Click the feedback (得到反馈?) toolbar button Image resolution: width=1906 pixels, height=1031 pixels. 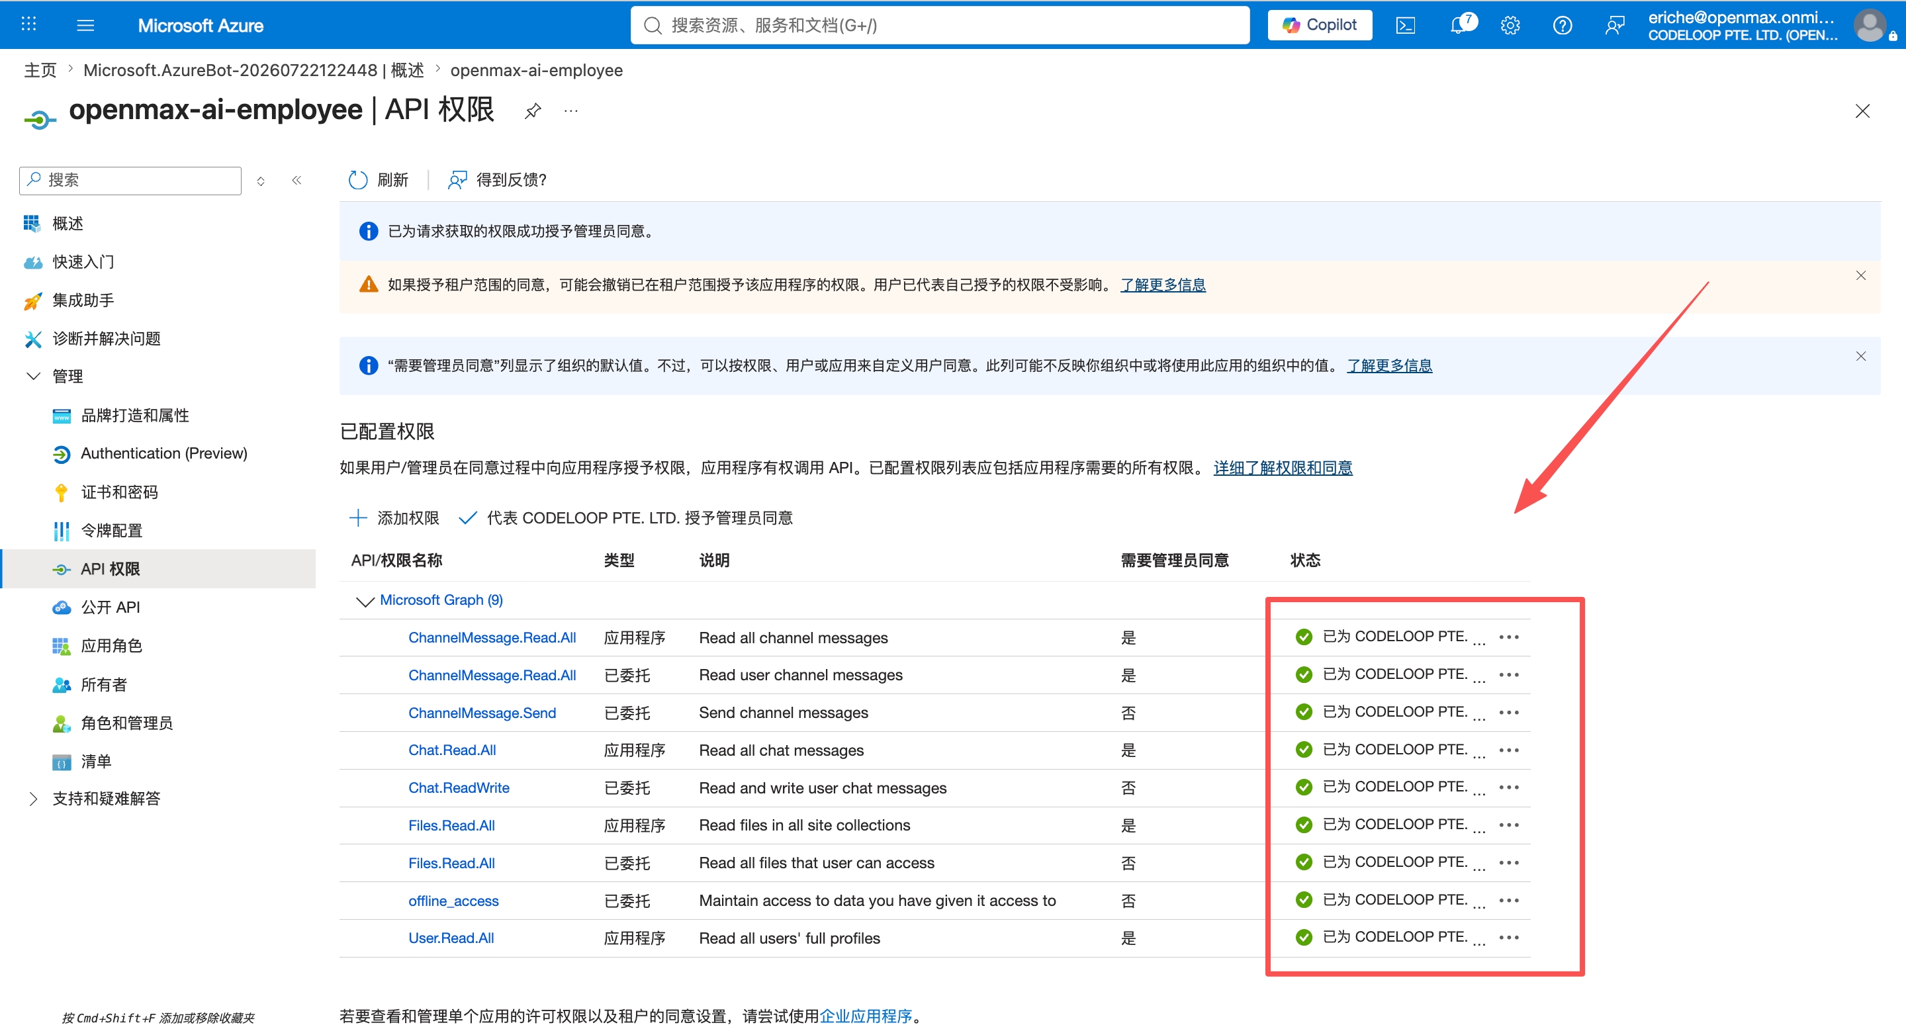click(x=497, y=180)
